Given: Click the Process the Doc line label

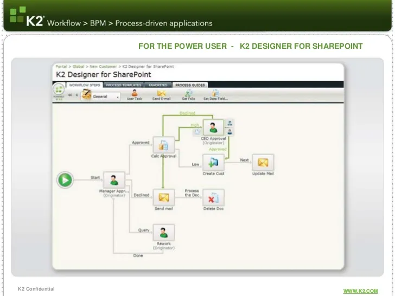Looking at the screenshot, I should coord(192,193).
